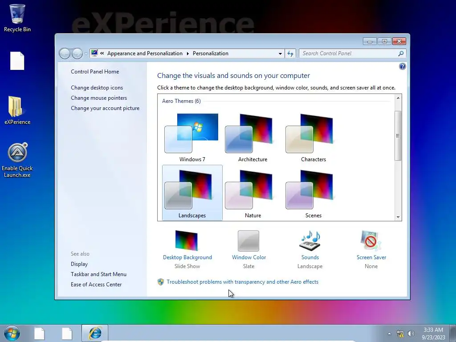Apply the Characters theme
456x342 pixels.
coord(313,137)
